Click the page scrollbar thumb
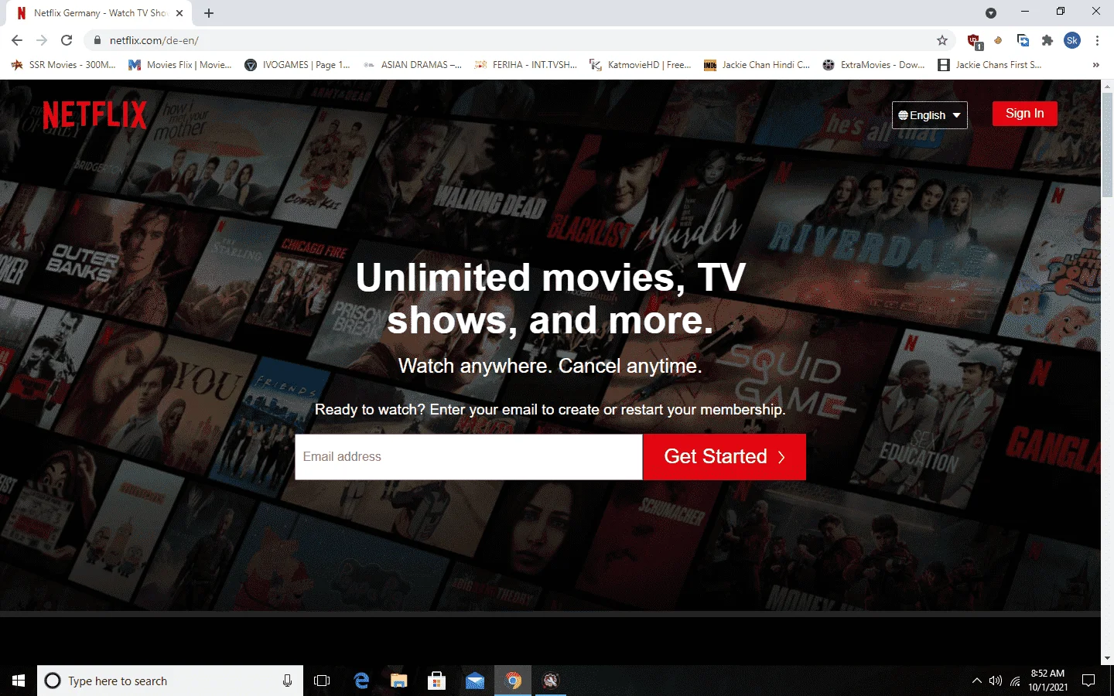Screen dimensions: 1114x696 click(1107, 145)
